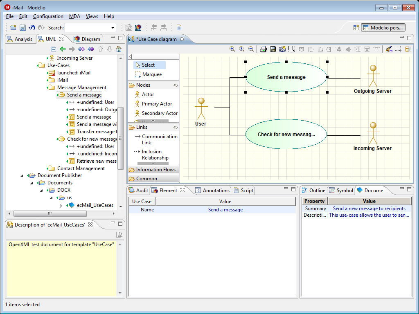The height and width of the screenshot is (314, 419).
Task: Pick the Primary Actor node tool
Action: (154, 104)
